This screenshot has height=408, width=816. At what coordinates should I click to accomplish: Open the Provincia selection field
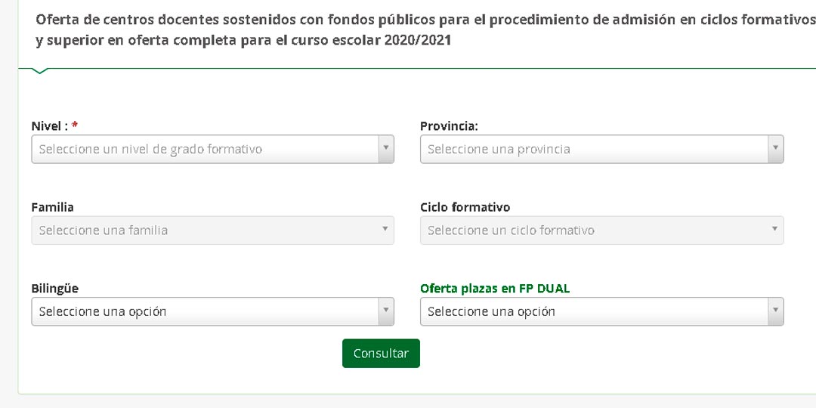pyautogui.click(x=593, y=149)
